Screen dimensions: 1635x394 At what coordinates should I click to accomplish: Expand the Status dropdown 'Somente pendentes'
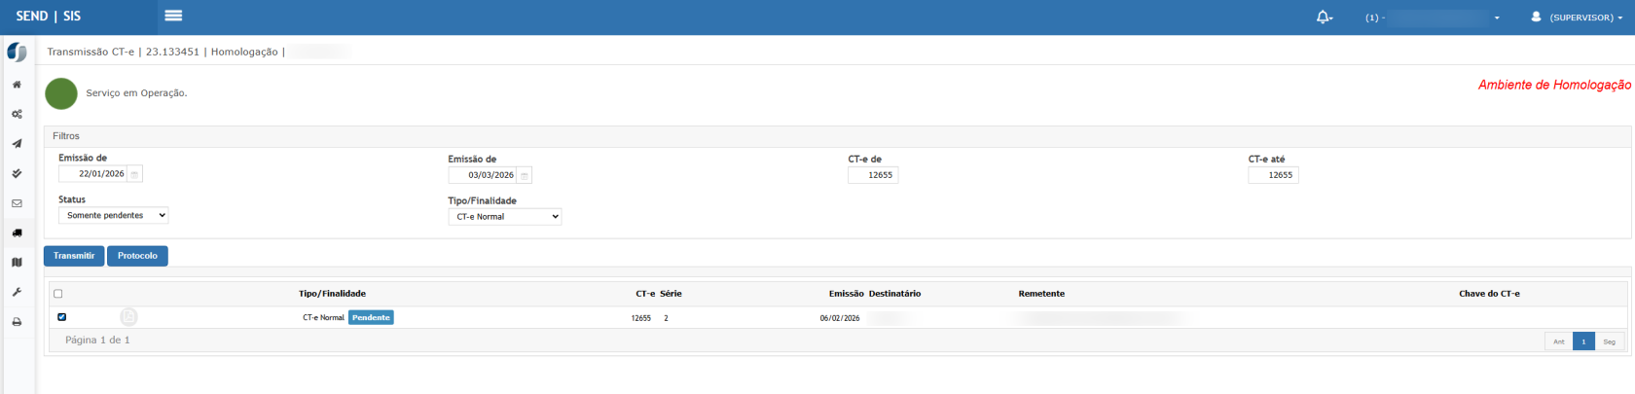point(113,215)
